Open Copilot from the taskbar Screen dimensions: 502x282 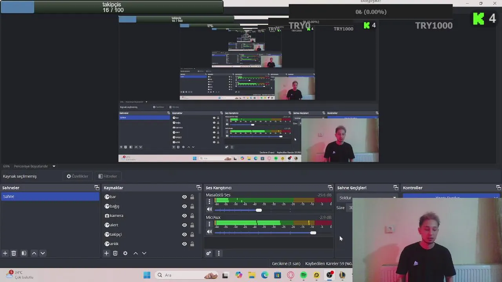(239, 275)
